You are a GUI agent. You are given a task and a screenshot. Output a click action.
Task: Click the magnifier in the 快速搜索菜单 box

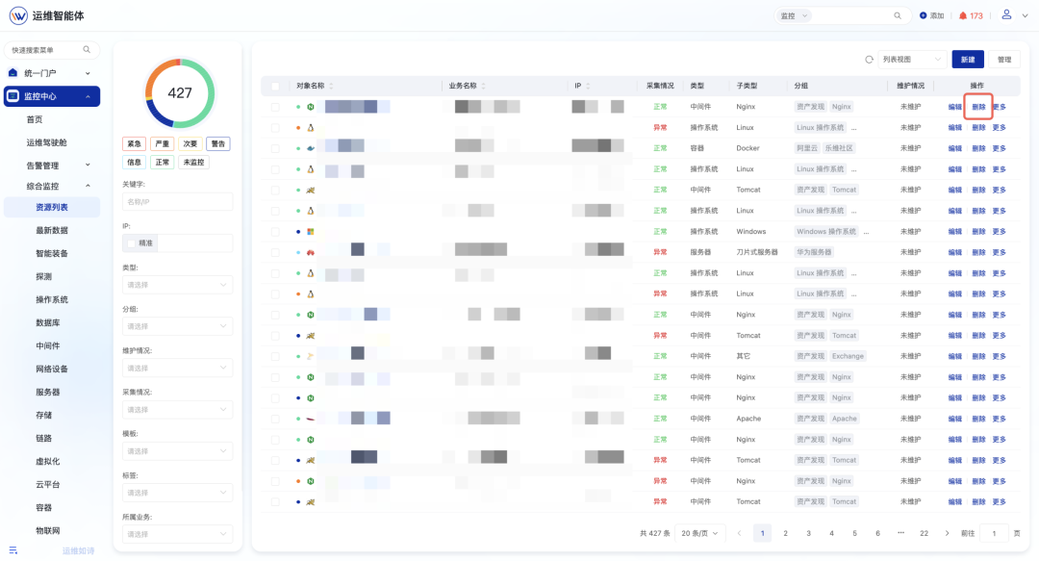tap(87, 50)
